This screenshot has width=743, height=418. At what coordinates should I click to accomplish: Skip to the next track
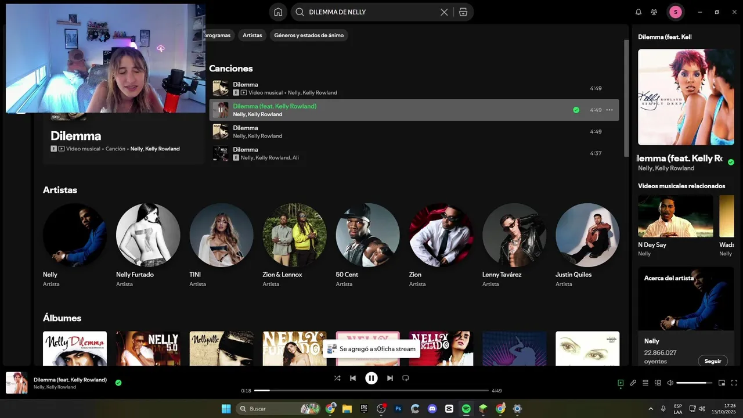pos(390,378)
